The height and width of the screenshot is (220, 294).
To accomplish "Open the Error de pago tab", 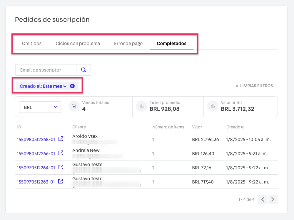I will tap(128, 43).
